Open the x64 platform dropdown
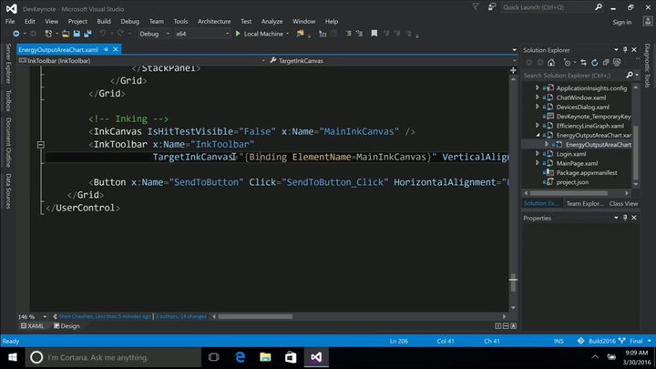The width and height of the screenshot is (656, 369). pos(227,34)
